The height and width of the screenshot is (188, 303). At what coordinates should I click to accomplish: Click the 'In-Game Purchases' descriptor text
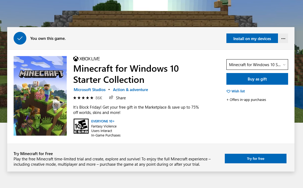point(106,135)
